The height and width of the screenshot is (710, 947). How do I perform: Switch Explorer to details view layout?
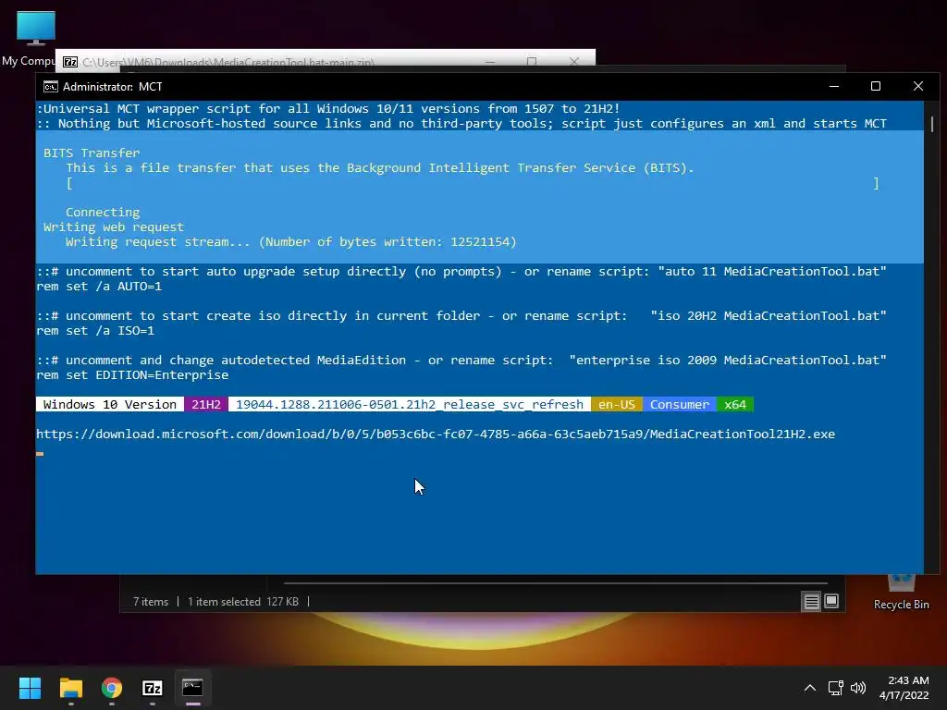click(811, 601)
